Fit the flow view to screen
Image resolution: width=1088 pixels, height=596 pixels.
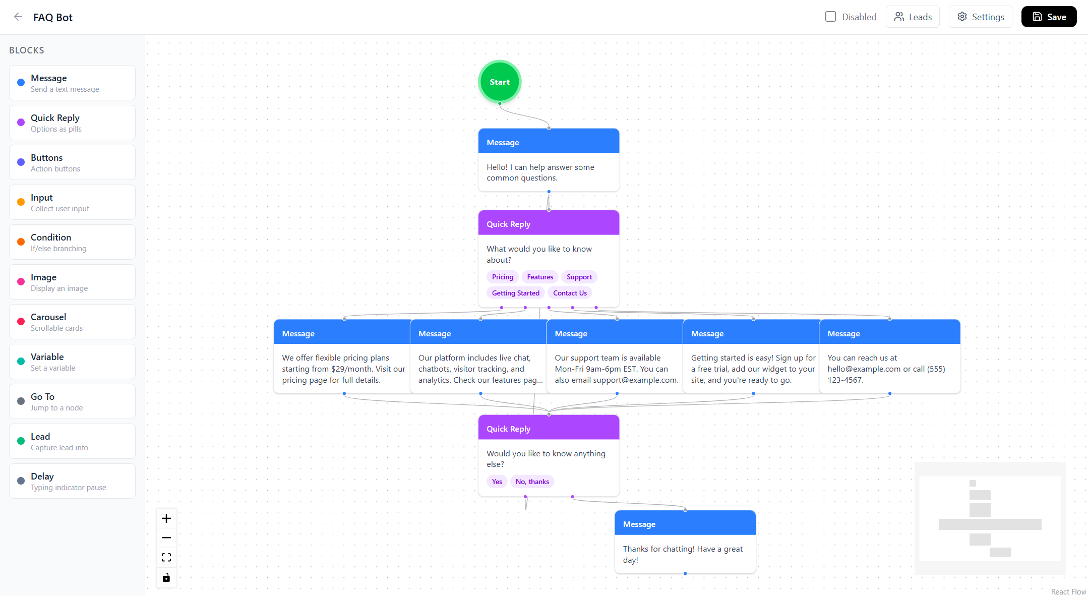(166, 557)
